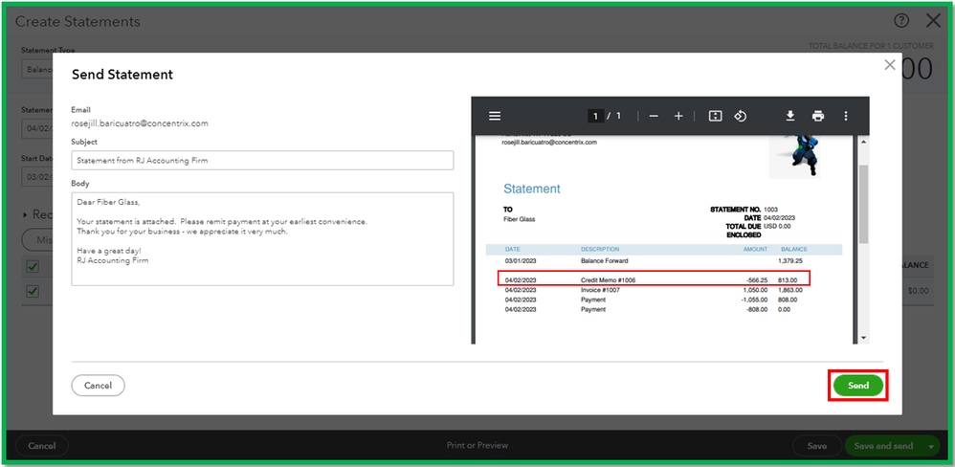Image resolution: width=955 pixels, height=467 pixels.
Task: Toggle the select-all header checkbox
Action: coord(33,267)
